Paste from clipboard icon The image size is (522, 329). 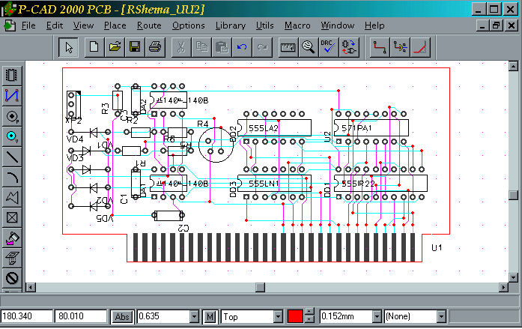pos(222,47)
